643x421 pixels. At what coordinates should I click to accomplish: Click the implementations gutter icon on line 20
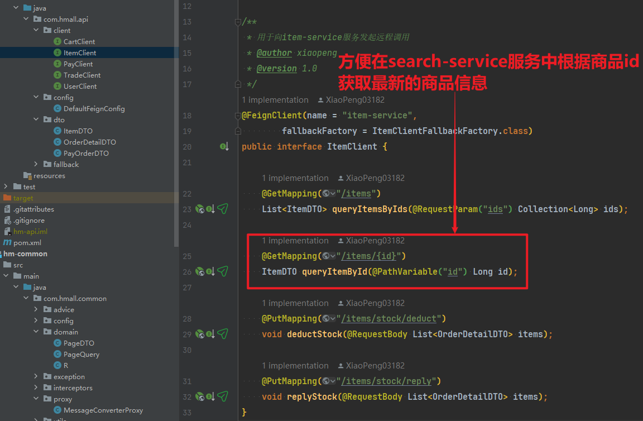coord(224,147)
